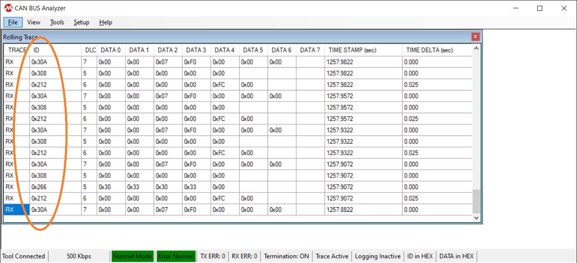577x263 pixels.
Task: Click the scroll up arrow in trace list
Action: click(476, 49)
